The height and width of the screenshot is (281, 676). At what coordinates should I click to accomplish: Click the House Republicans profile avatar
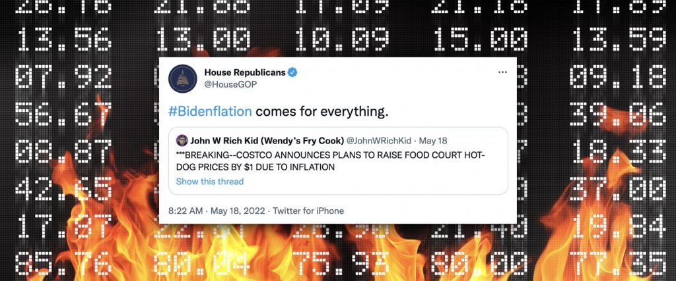(x=184, y=79)
